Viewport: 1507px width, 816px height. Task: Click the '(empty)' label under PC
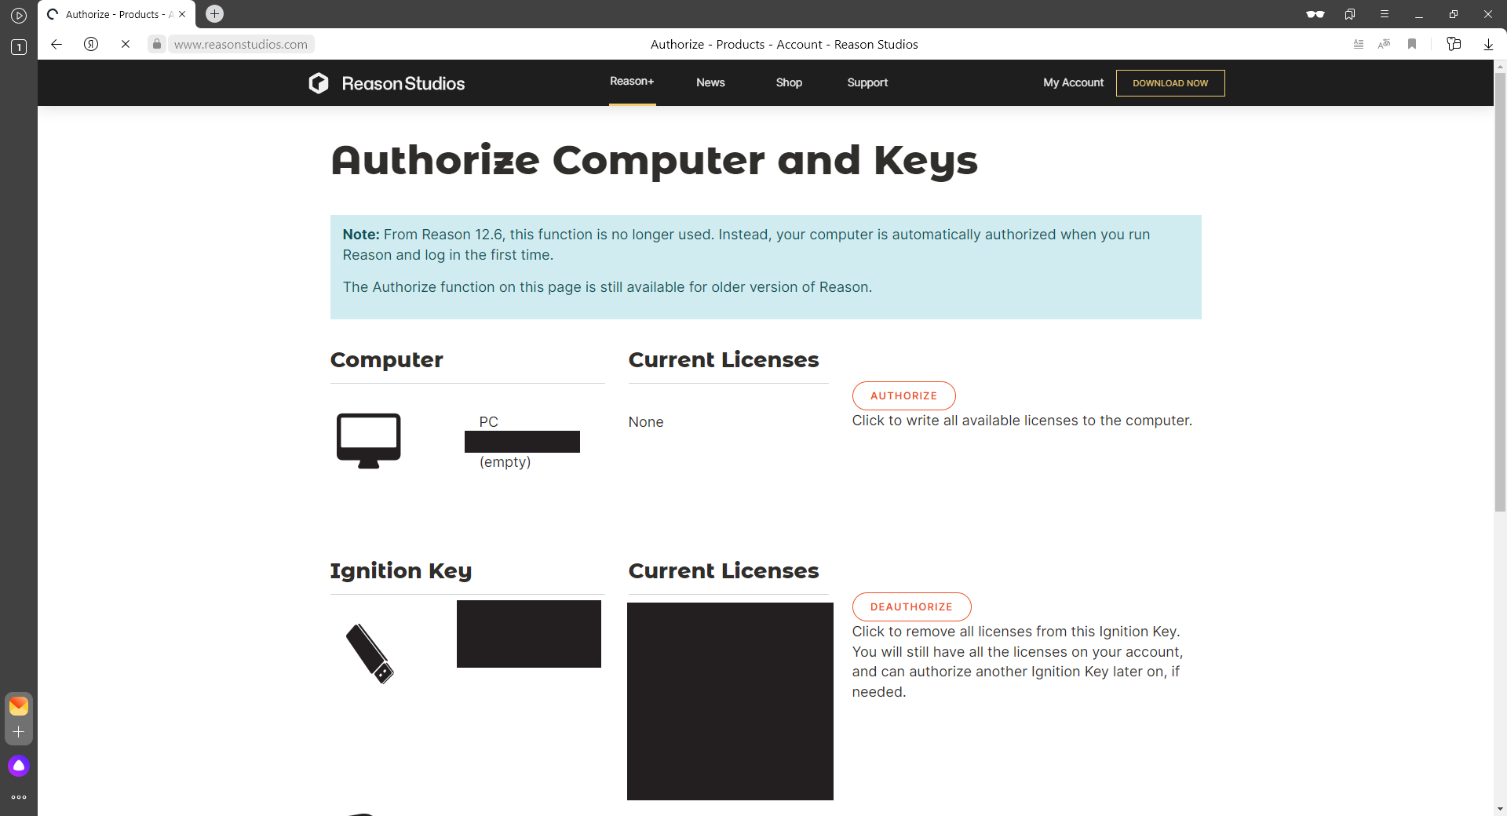click(x=505, y=462)
